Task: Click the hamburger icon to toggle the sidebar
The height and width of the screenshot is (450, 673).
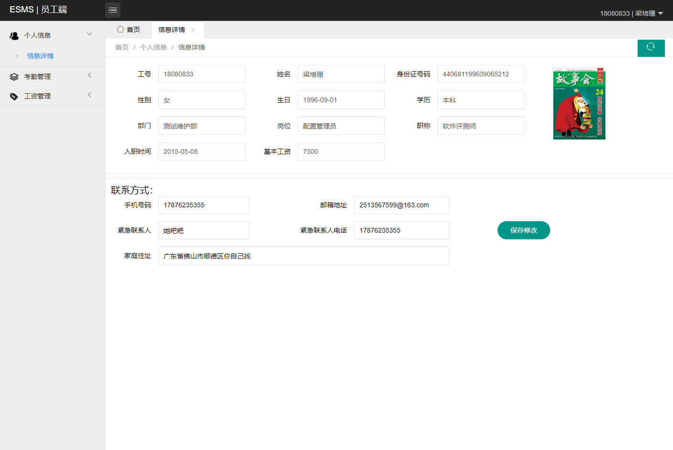Action: [113, 10]
